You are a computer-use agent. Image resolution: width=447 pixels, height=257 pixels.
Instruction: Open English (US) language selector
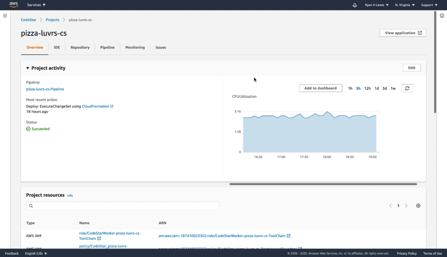36,253
